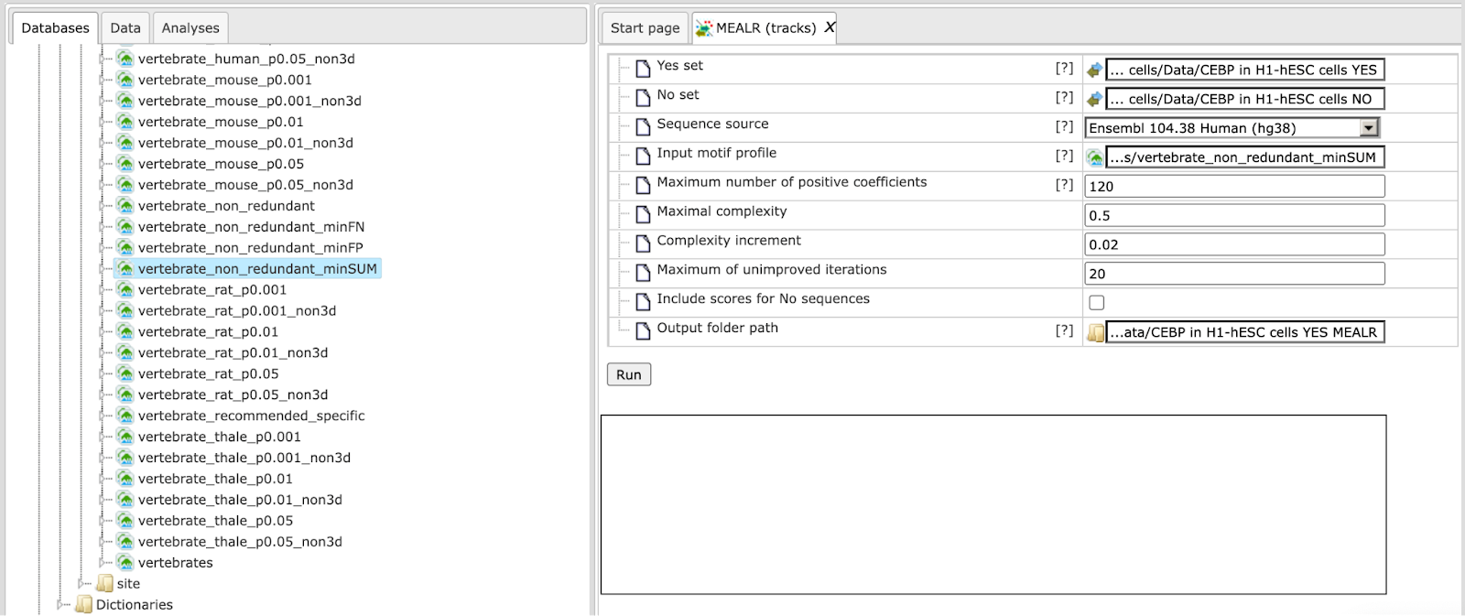1465x616 pixels.
Task: Click the Output folder path folder icon
Action: pos(1095,333)
